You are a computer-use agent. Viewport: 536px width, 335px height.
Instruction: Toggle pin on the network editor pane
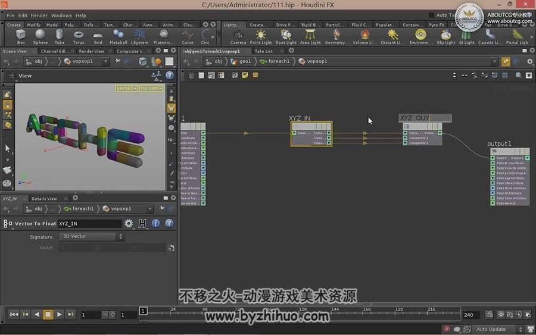506,61
